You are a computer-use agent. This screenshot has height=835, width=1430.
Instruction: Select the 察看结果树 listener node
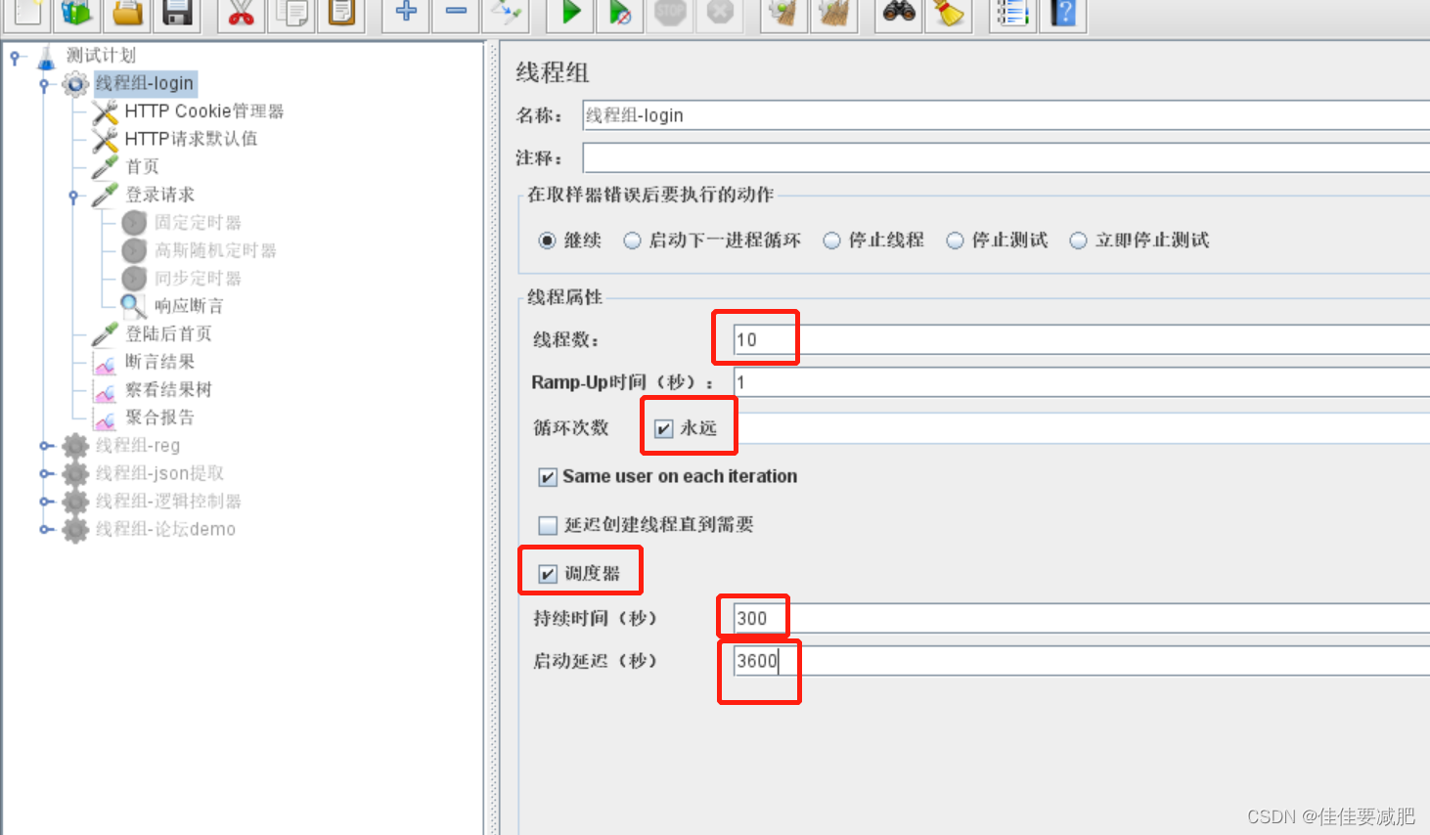[x=168, y=390]
